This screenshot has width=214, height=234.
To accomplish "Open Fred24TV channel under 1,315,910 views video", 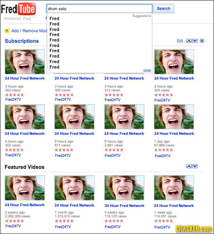I will pos(63,227).
